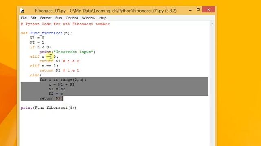
Task: Click the 'for i in range(2,n):' line
Action: 63,80
